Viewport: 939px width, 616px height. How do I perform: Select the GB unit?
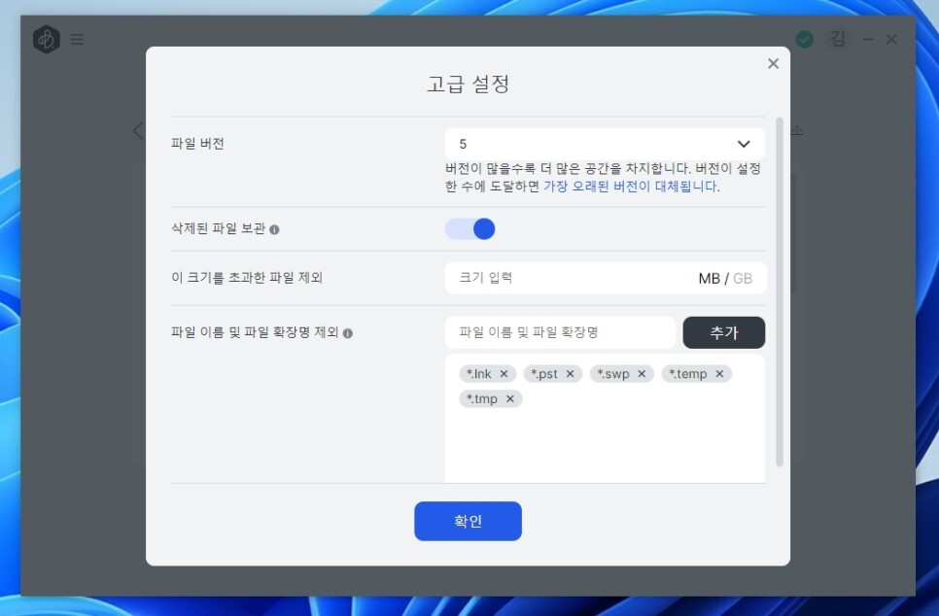pos(743,279)
